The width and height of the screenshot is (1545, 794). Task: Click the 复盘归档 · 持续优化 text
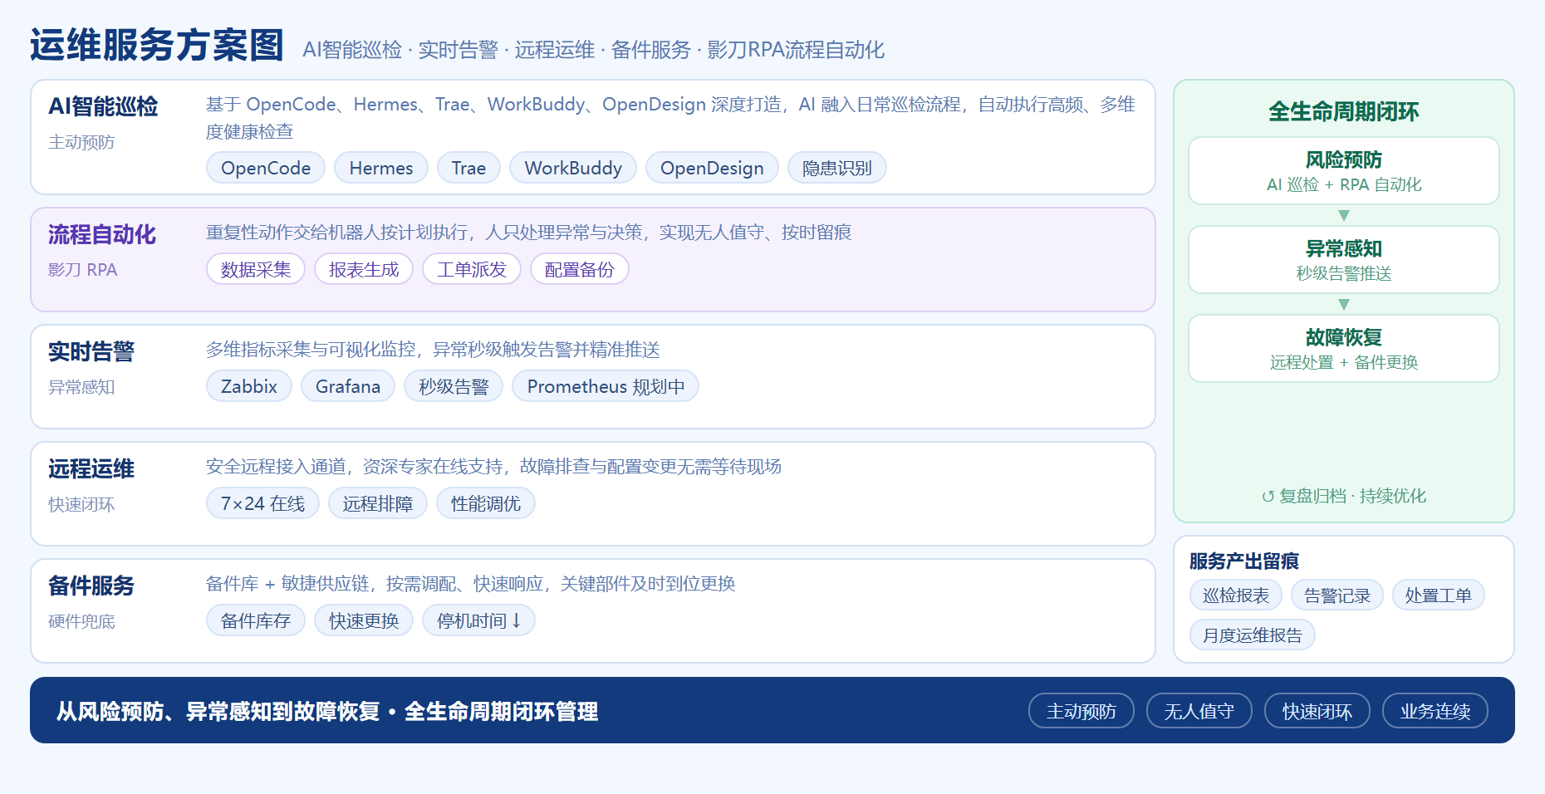tap(1344, 496)
